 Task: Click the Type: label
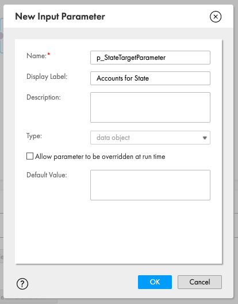(34, 136)
